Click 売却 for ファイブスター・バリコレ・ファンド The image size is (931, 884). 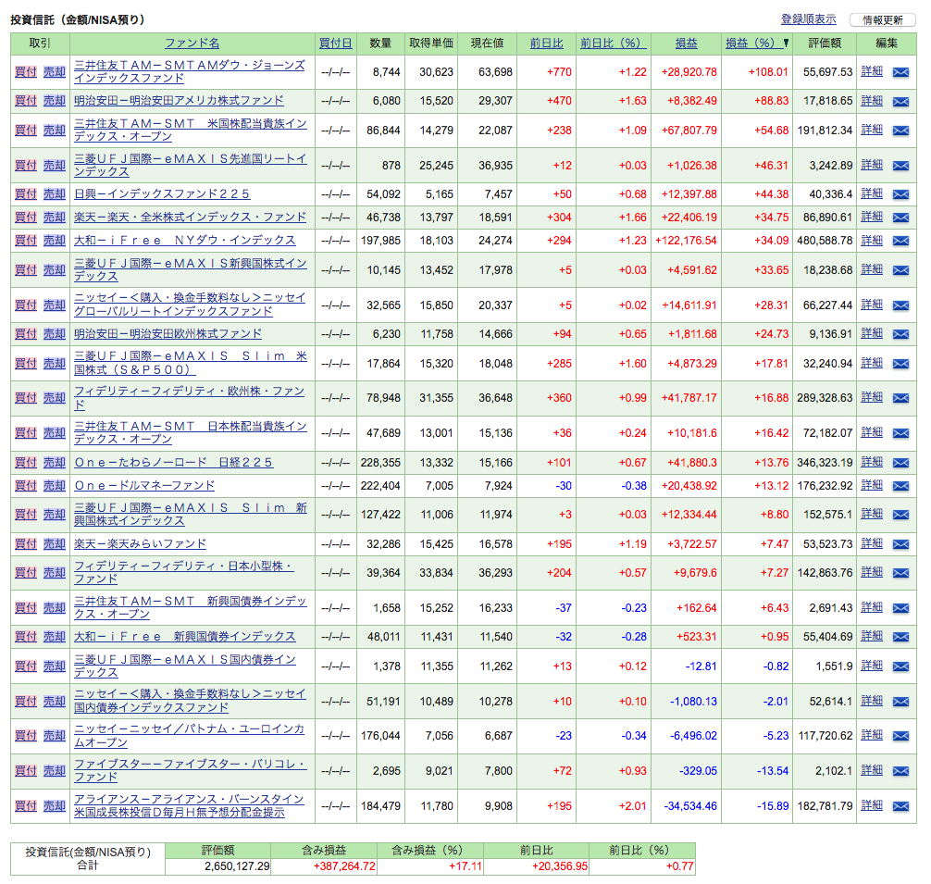pos(54,770)
